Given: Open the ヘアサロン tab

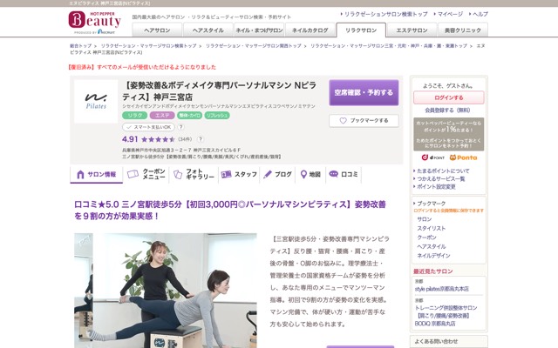Looking at the screenshot, I should tap(157, 30).
